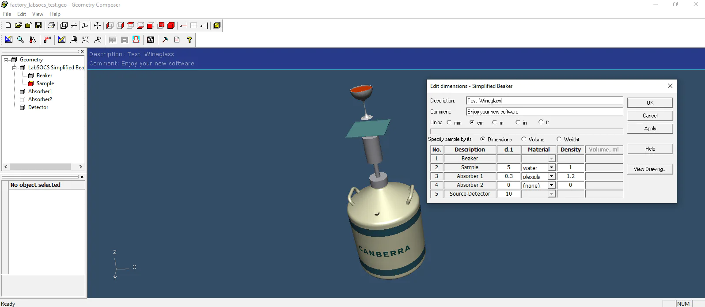Open the Help menu in menu bar
Screen dimensions: 705x307
[55, 14]
